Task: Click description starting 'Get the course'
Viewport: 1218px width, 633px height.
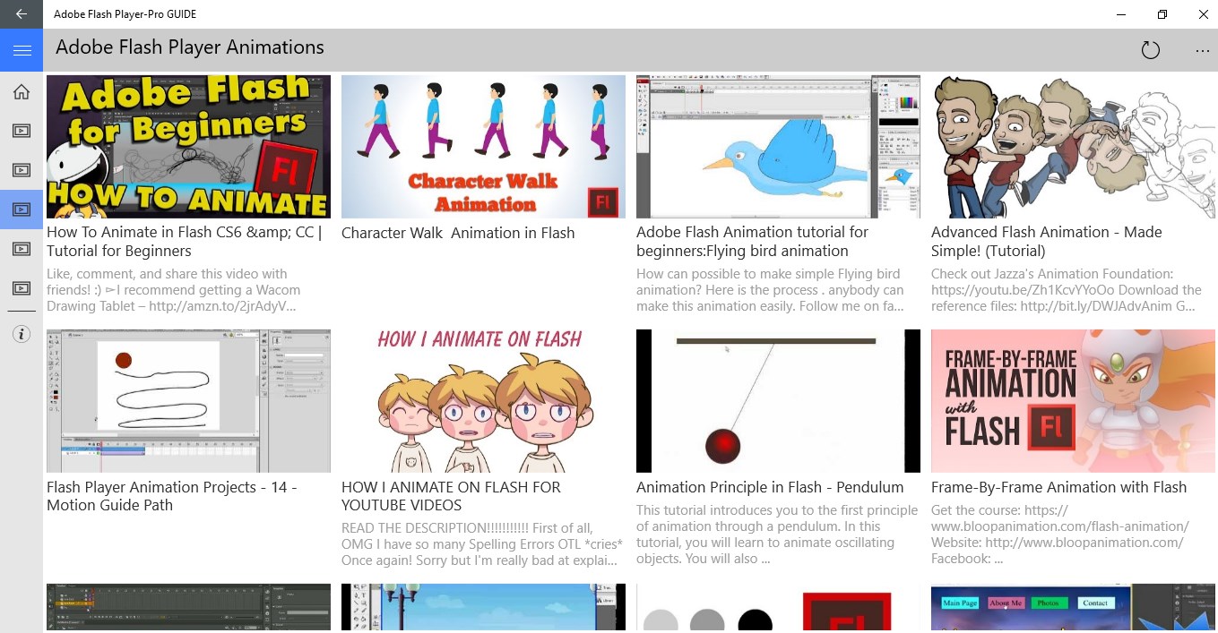Action: 1060,535
